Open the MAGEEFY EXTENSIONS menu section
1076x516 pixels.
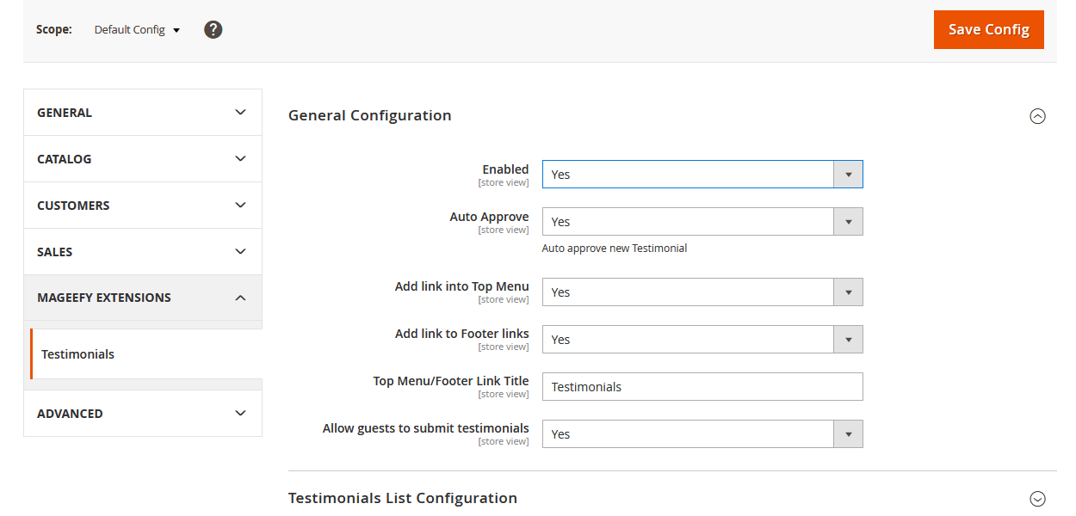(x=104, y=298)
